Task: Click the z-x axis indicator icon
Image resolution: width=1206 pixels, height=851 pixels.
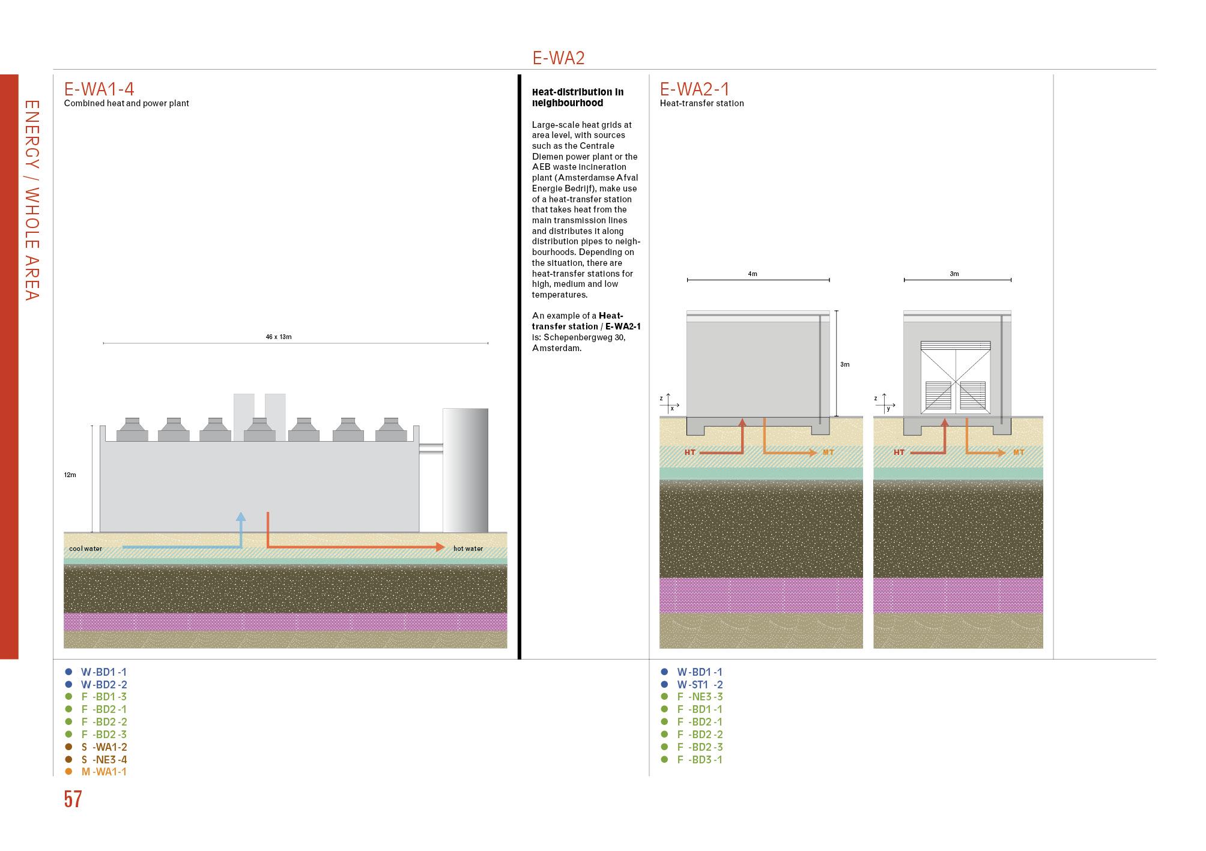Action: point(669,403)
